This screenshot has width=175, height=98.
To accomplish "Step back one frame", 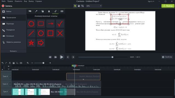I will coord(50,57).
